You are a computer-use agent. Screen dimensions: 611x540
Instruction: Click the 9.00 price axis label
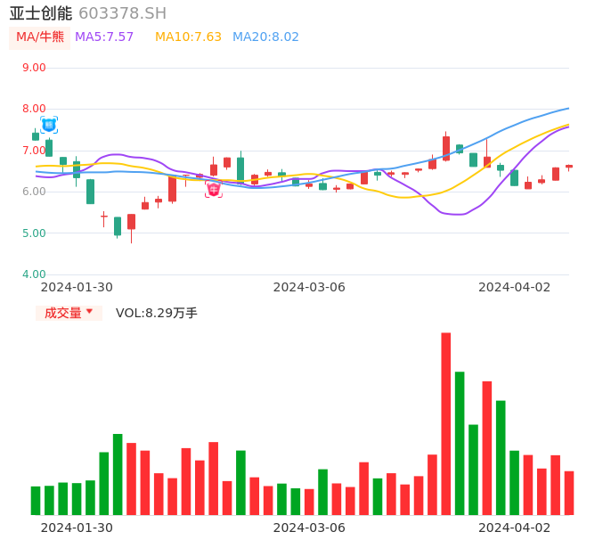tap(34, 68)
